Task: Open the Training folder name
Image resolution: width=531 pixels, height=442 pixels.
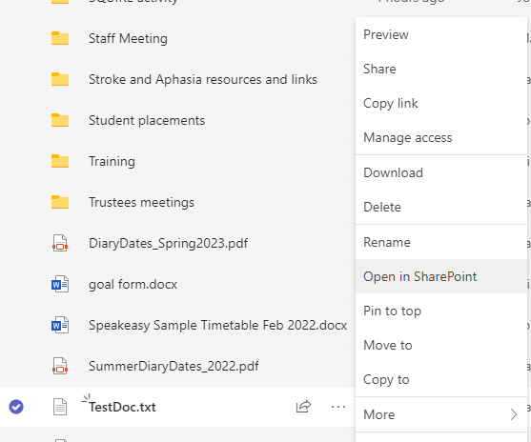Action: point(112,161)
